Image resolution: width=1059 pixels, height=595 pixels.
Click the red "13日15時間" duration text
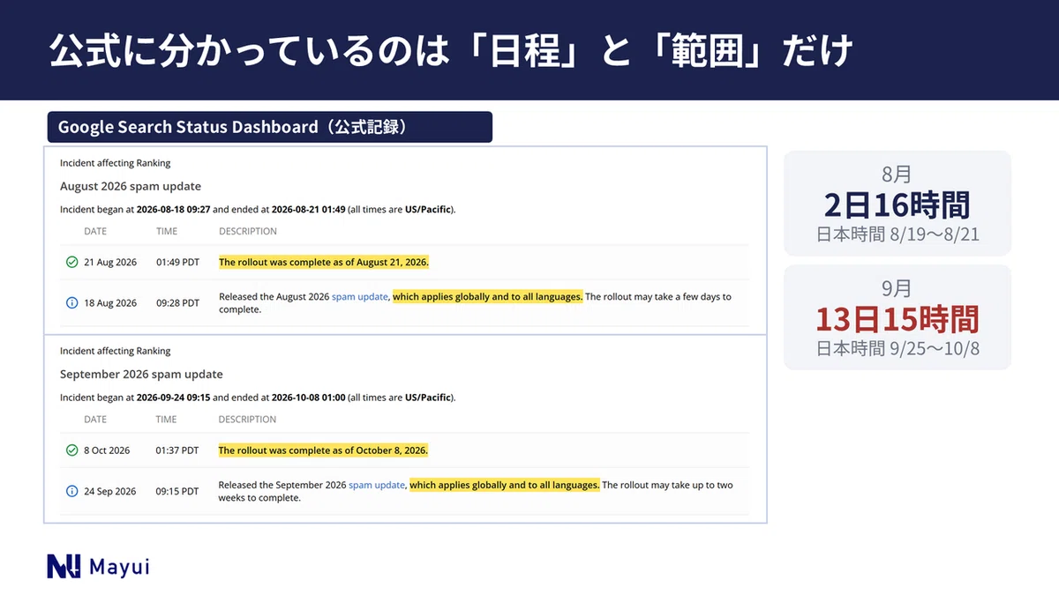pos(898,318)
